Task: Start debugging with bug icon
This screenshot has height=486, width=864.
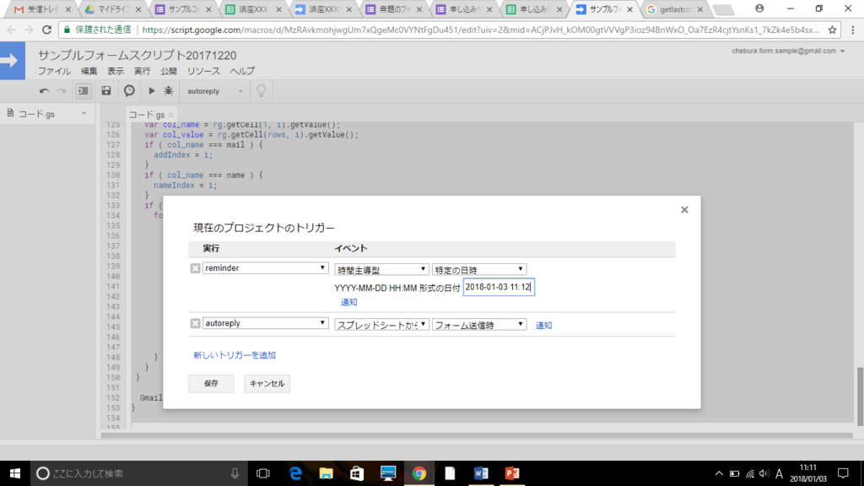Action: click(x=169, y=91)
